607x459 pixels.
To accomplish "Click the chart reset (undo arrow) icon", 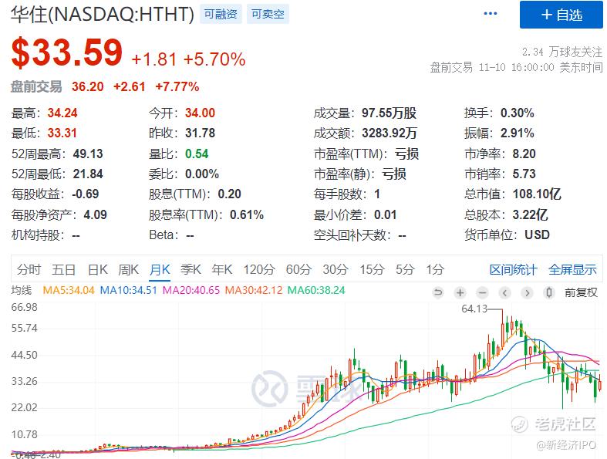I will click(438, 292).
